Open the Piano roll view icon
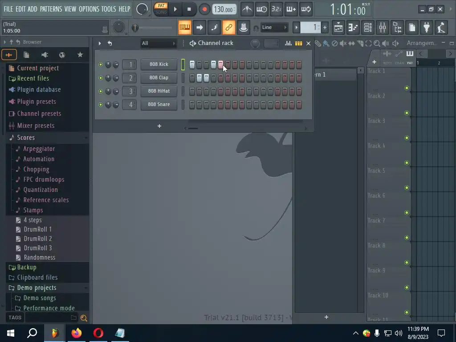 pyautogui.click(x=353, y=28)
